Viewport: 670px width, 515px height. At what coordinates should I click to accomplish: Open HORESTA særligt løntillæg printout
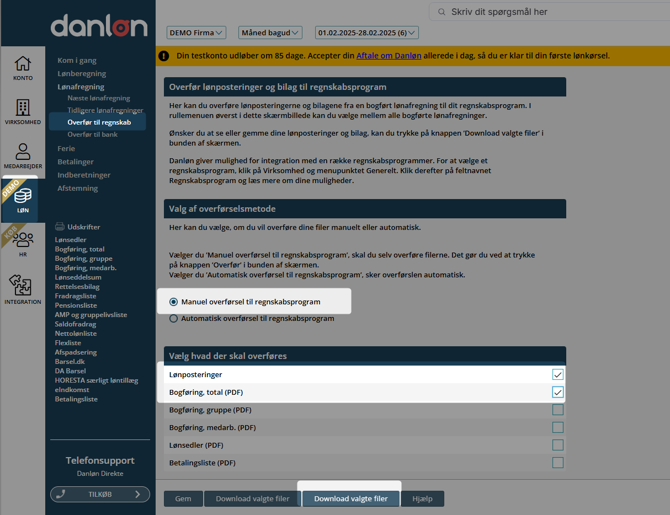coord(97,380)
